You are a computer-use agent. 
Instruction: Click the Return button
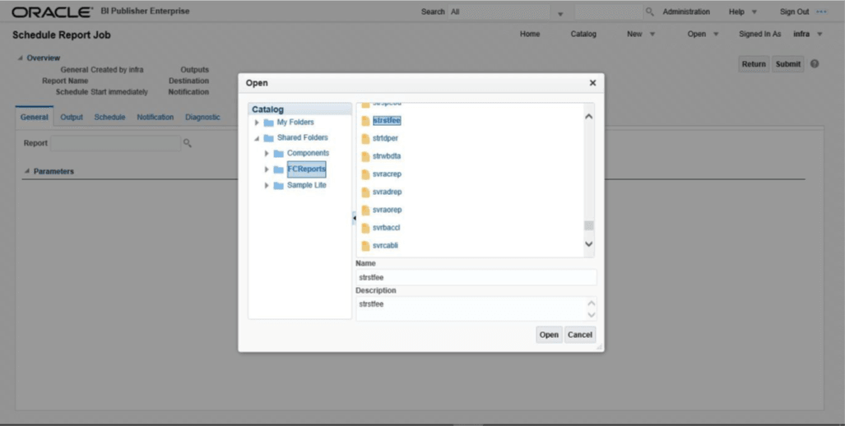(x=754, y=64)
